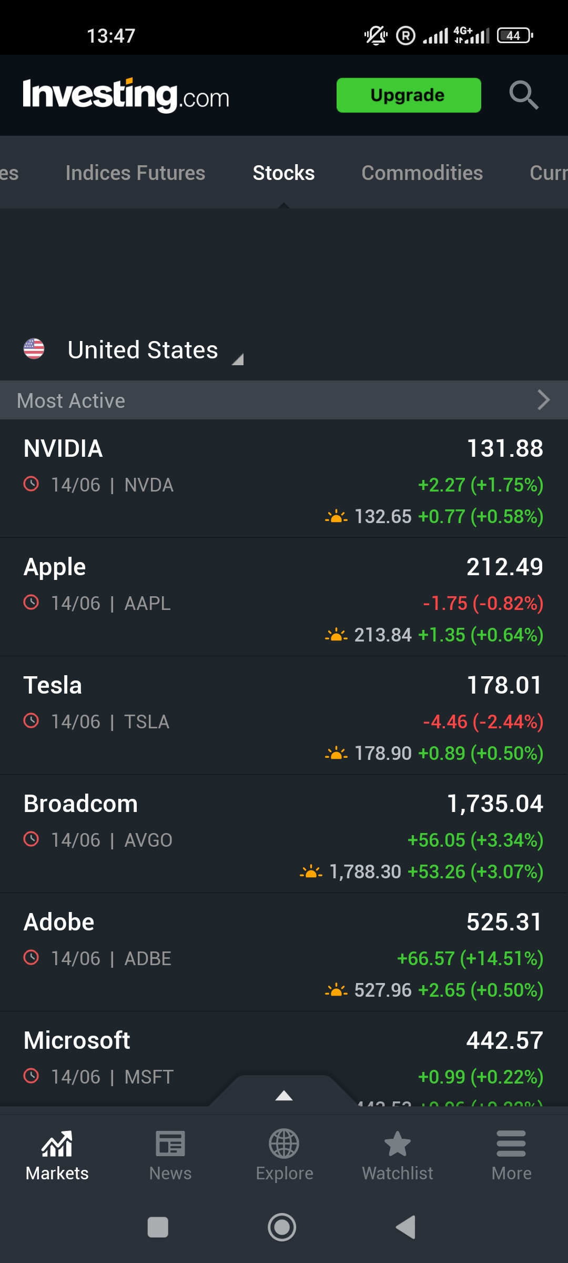Screen dimensions: 568x1263
Task: Open the United States country dropdown
Action: 142,350
